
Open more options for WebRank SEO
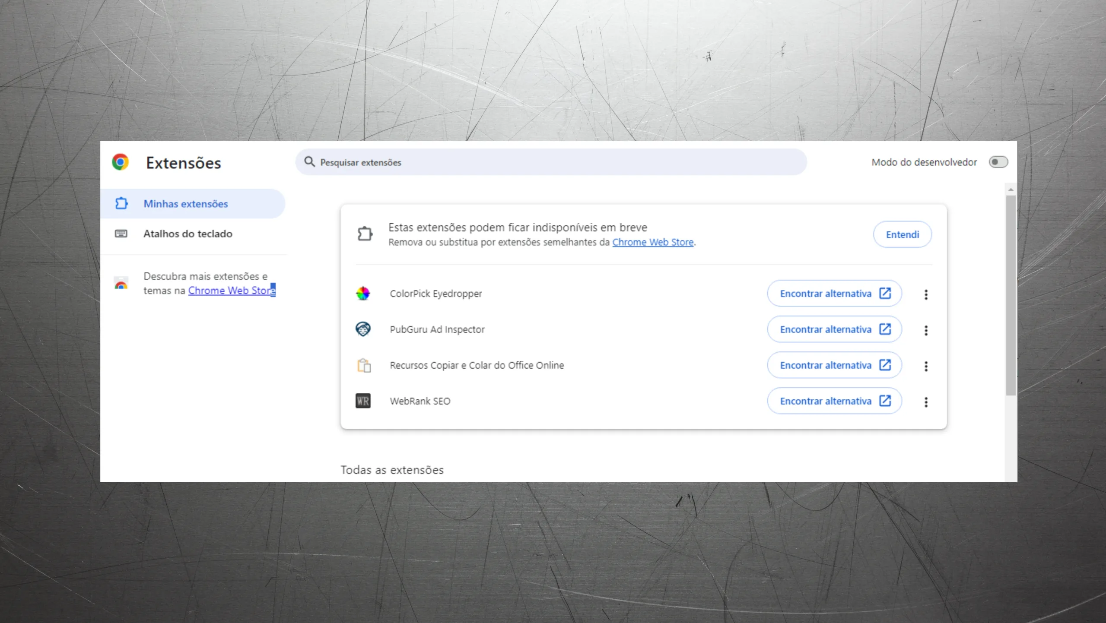tap(926, 402)
